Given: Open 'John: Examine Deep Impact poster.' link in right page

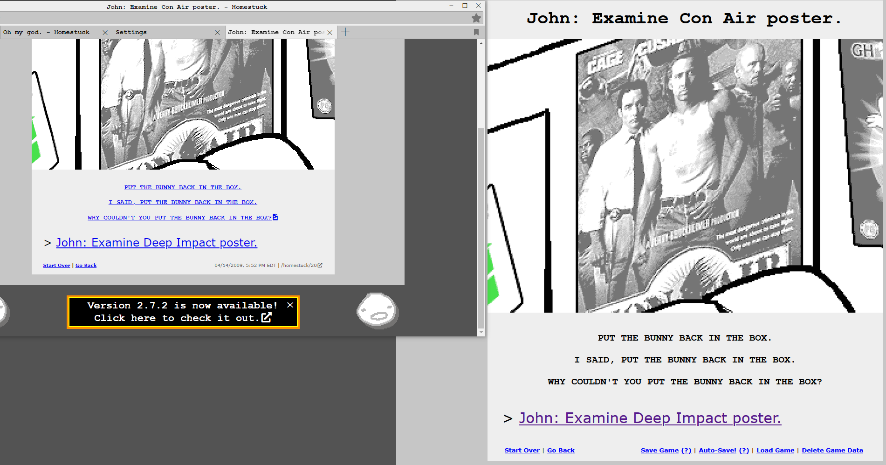Looking at the screenshot, I should pos(650,418).
